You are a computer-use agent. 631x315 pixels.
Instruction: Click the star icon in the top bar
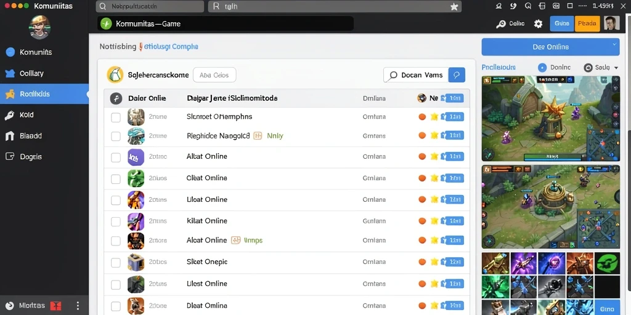tap(454, 6)
